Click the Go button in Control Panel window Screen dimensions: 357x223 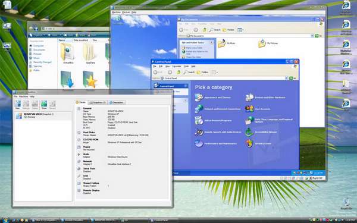292,78
